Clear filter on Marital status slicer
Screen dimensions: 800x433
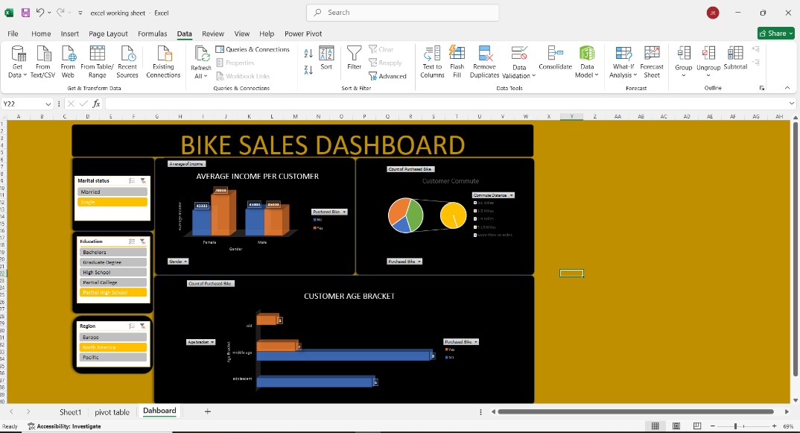coord(143,181)
